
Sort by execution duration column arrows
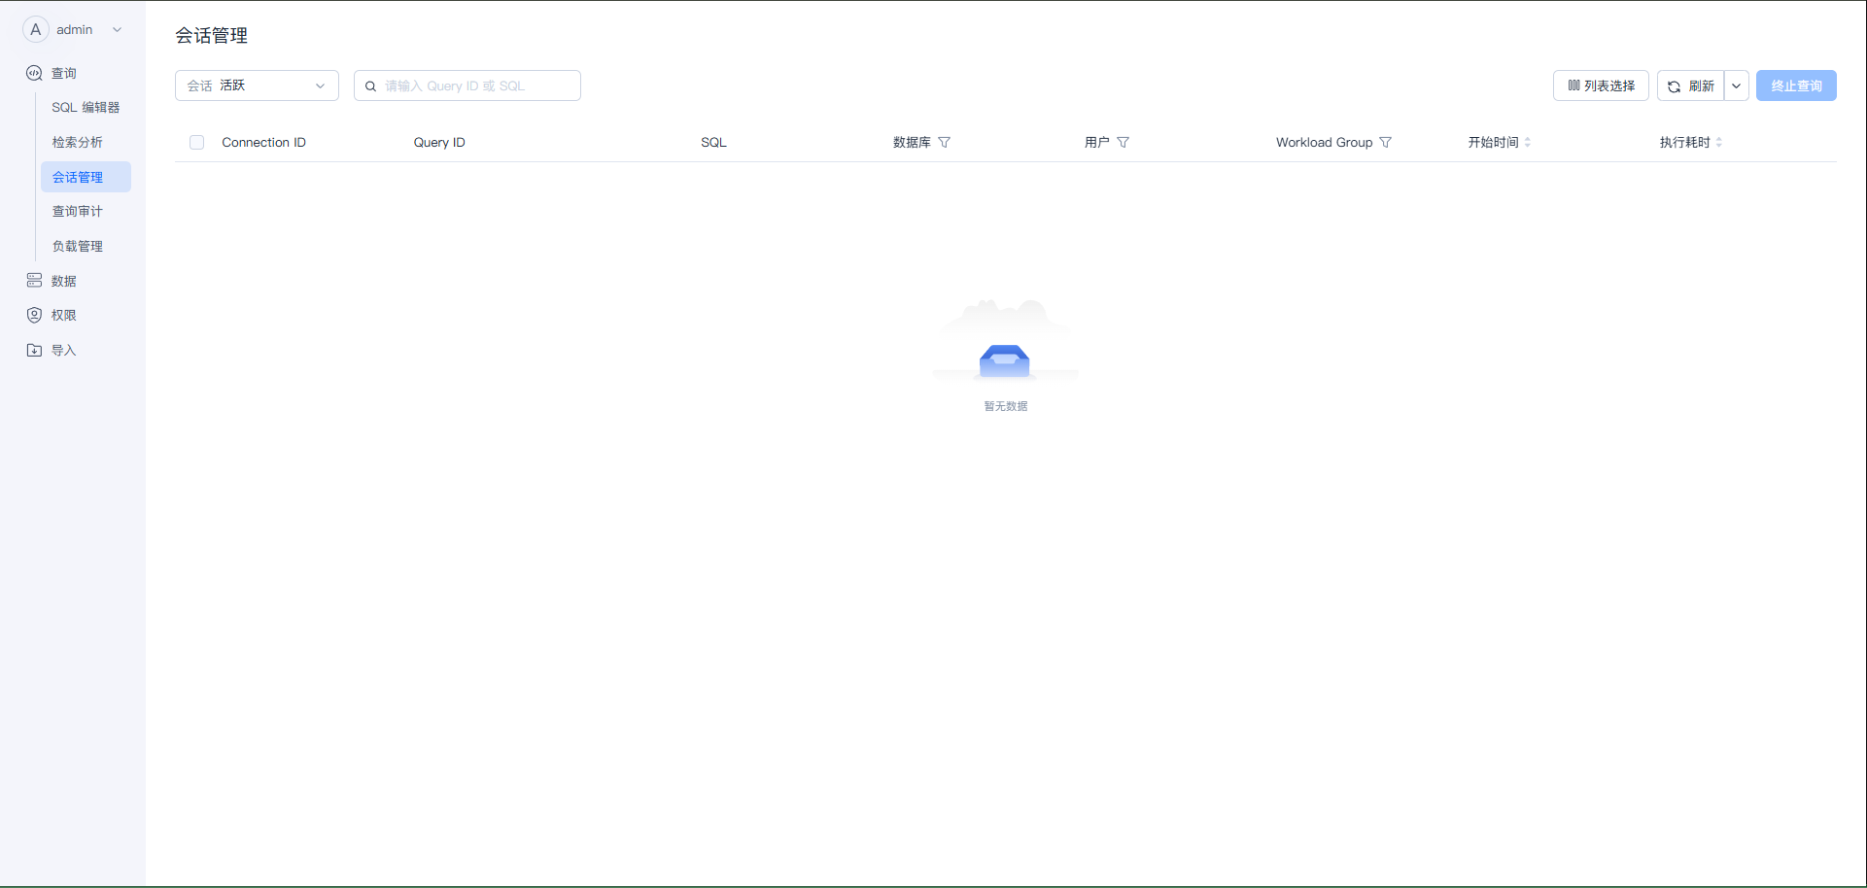pyautogui.click(x=1719, y=143)
